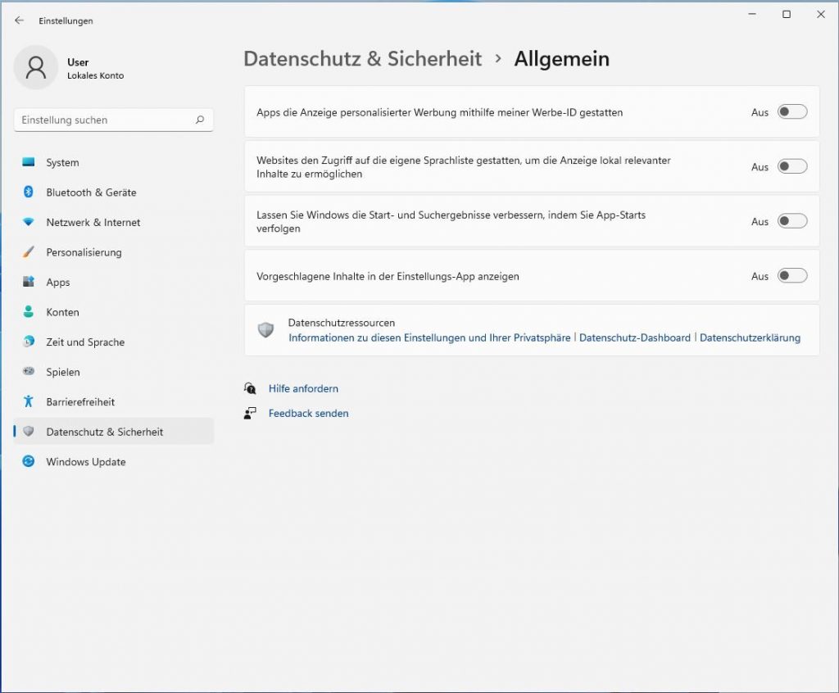This screenshot has width=839, height=693.
Task: Toggle website access to Sprachliste
Action: point(792,166)
